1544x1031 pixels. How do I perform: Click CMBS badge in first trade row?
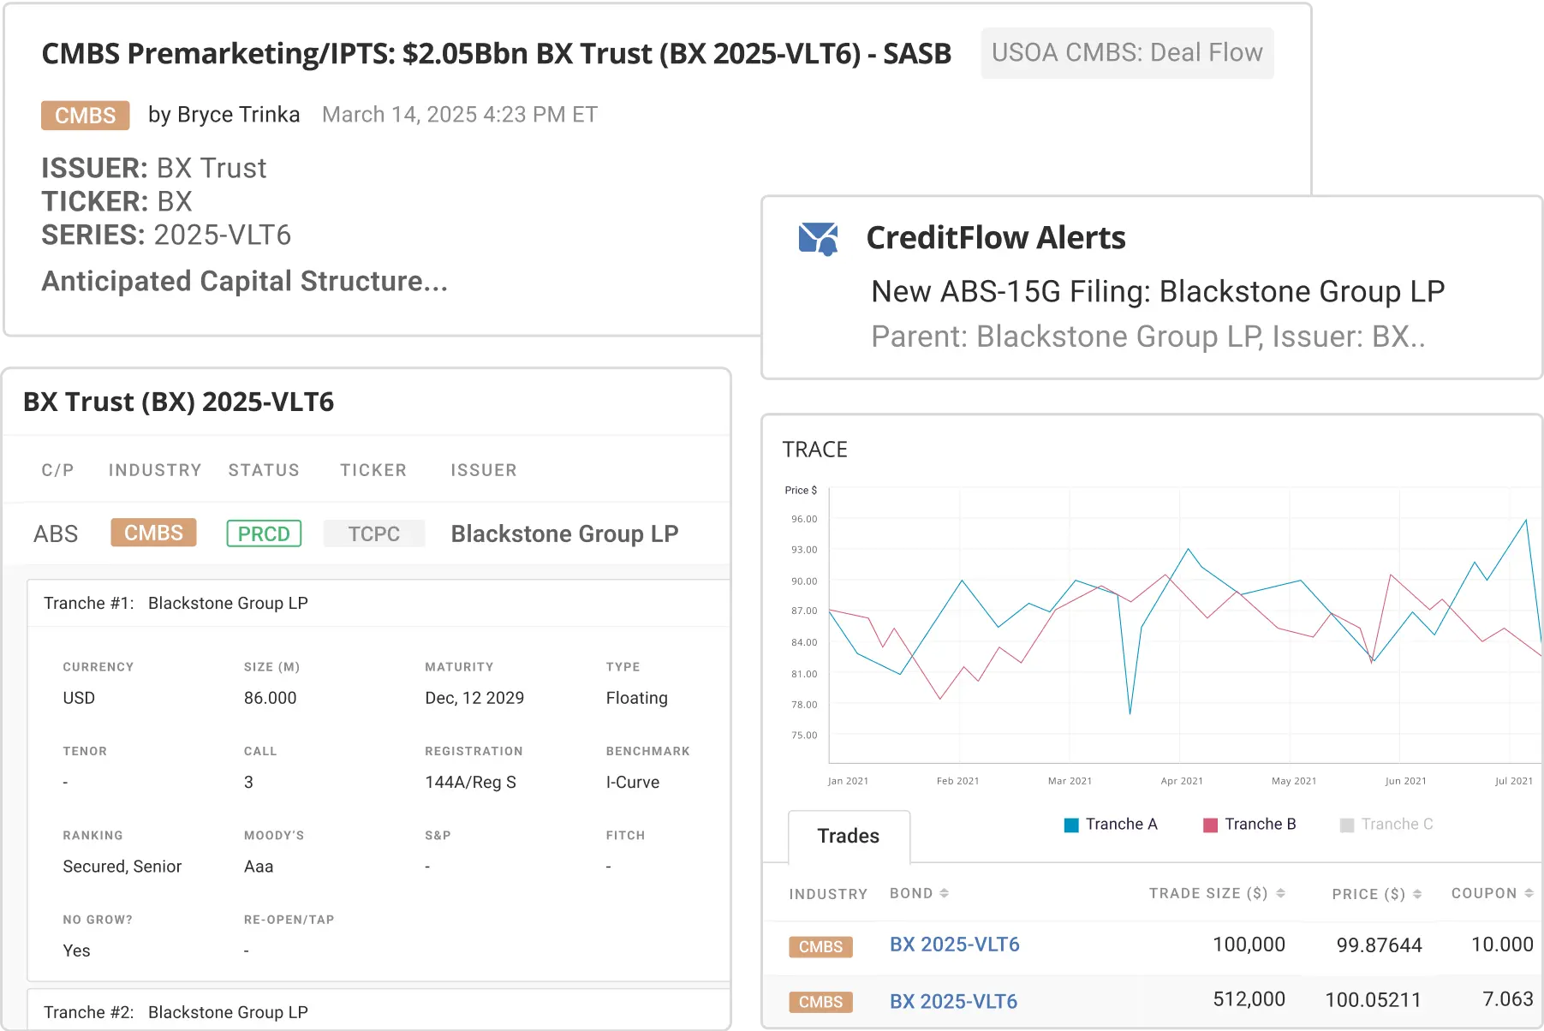820,946
